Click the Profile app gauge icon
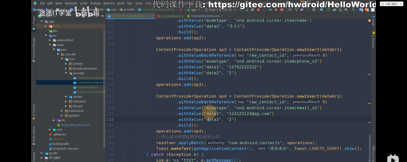 [270, 10]
